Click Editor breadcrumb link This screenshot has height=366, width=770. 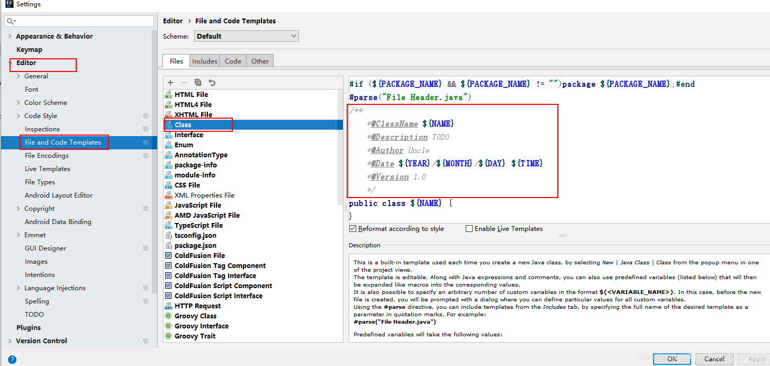click(x=173, y=21)
